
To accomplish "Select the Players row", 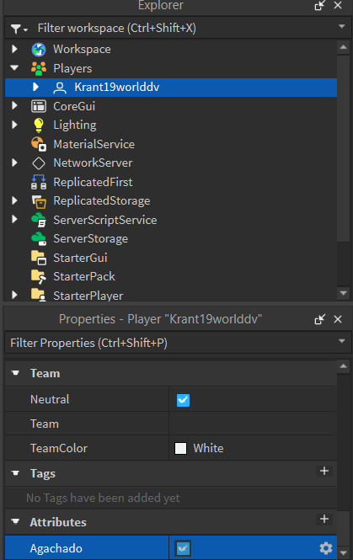I will pyautogui.click(x=171, y=68).
